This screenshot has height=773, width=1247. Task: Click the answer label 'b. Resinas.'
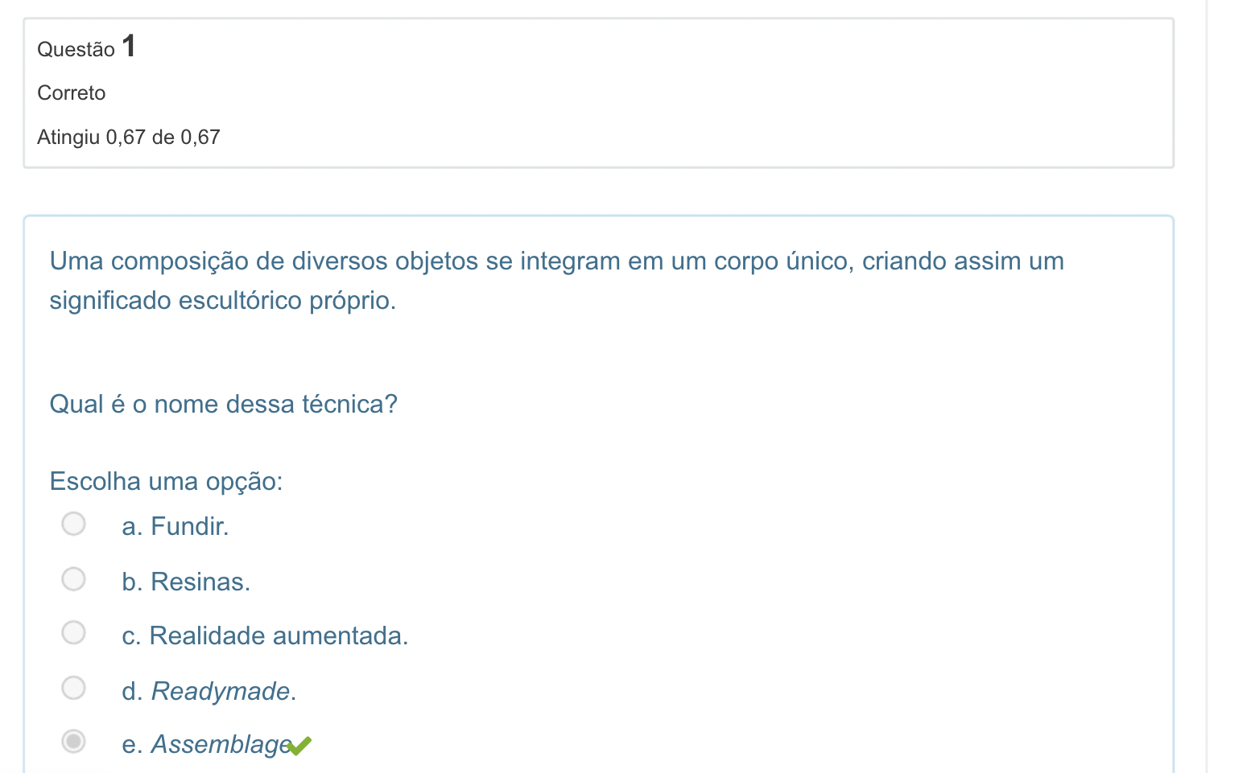pos(186,582)
